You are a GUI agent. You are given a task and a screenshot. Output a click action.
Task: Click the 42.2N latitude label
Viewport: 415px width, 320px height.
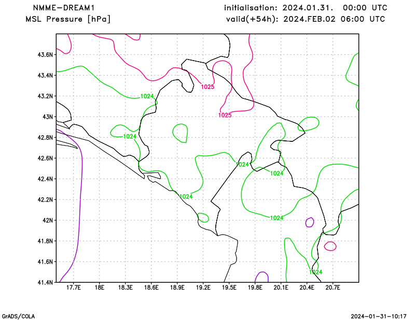click(x=45, y=199)
